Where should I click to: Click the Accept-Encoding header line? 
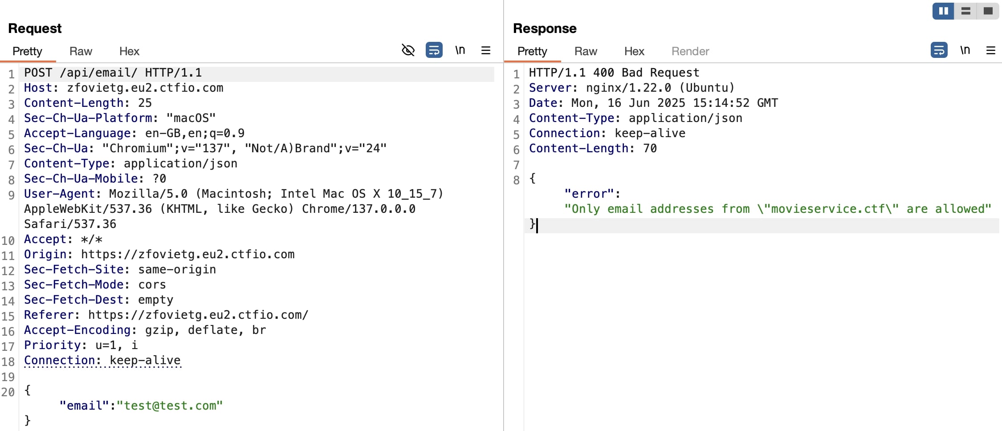tap(145, 330)
